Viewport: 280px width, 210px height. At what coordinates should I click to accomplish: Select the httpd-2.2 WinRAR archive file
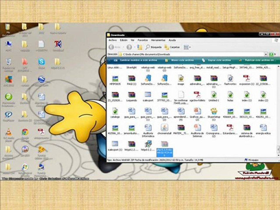(x=132, y=146)
